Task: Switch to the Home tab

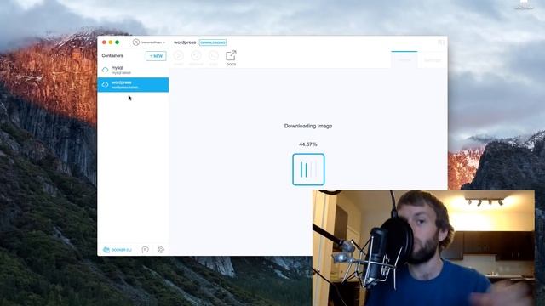Action: tap(404, 59)
